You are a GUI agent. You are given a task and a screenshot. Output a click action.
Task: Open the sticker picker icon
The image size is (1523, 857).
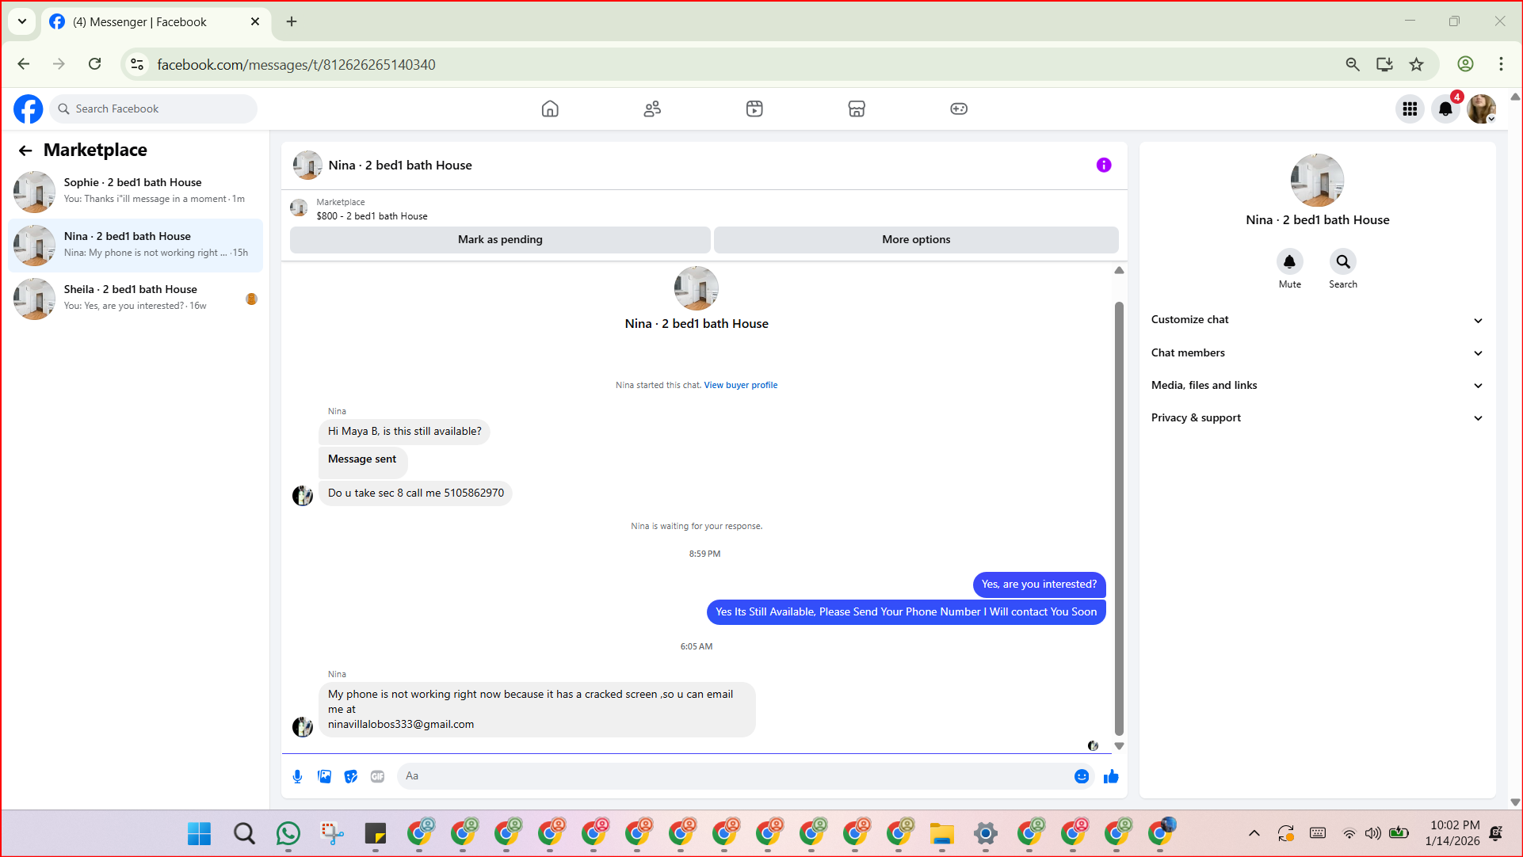click(x=351, y=776)
